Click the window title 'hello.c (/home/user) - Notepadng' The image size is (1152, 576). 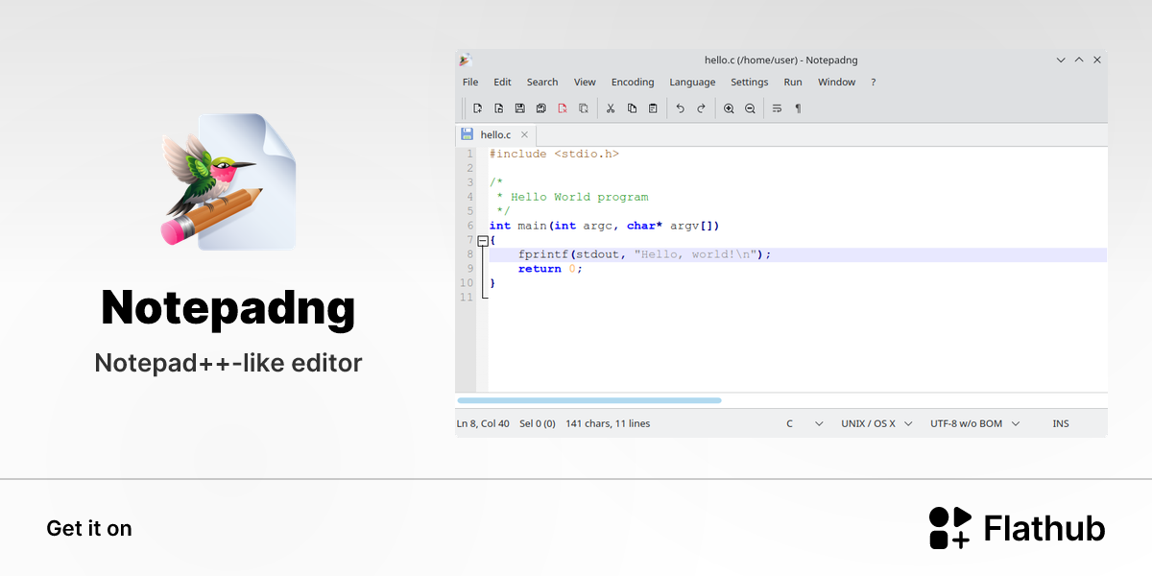pos(780,60)
